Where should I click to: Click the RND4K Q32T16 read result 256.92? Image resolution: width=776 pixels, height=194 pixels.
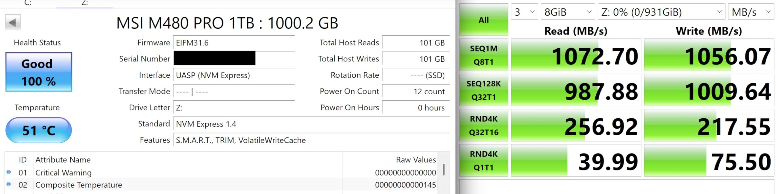[x=576, y=125]
